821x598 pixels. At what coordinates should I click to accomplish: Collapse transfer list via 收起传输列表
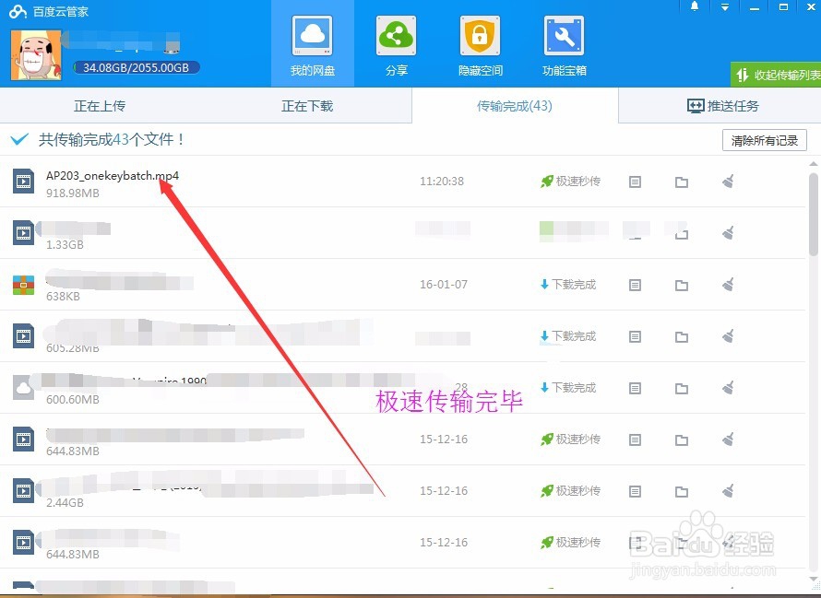pos(776,75)
